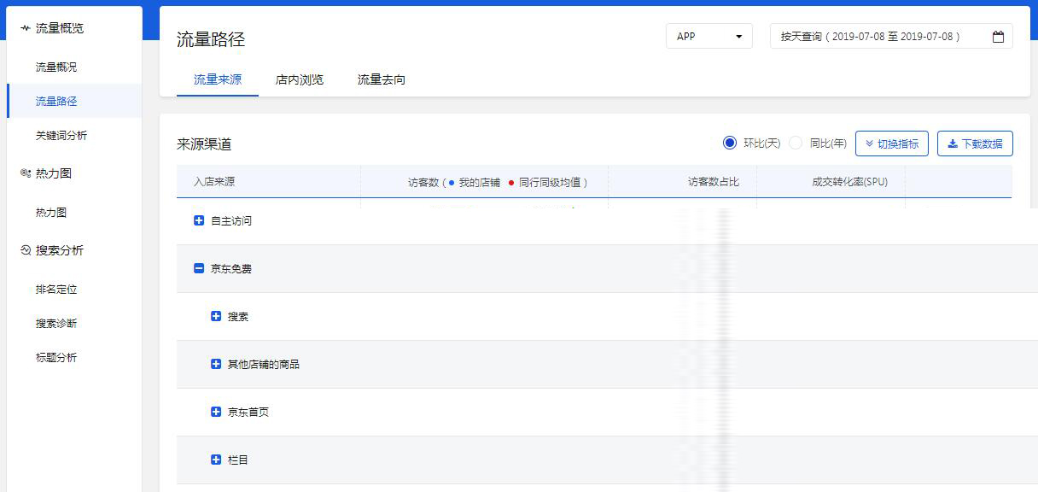Click the 下载数据 button

[x=975, y=143]
